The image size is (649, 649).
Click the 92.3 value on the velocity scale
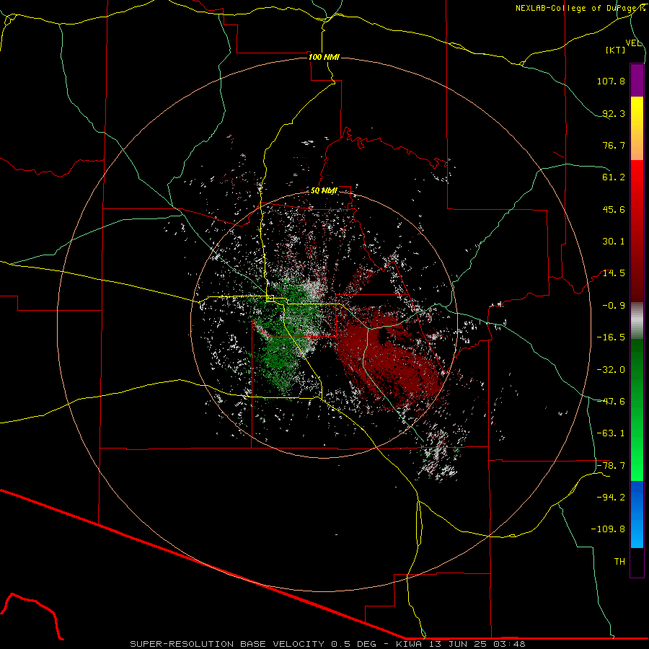pyautogui.click(x=614, y=113)
